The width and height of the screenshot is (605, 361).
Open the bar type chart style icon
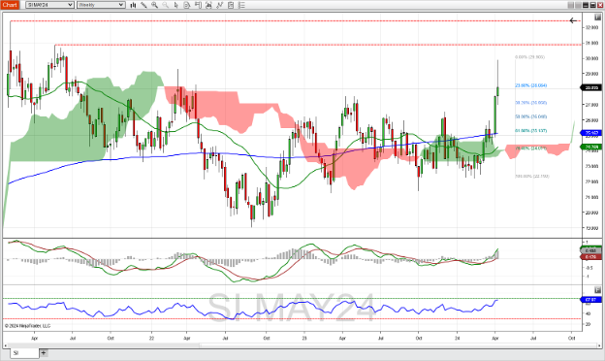click(133, 5)
